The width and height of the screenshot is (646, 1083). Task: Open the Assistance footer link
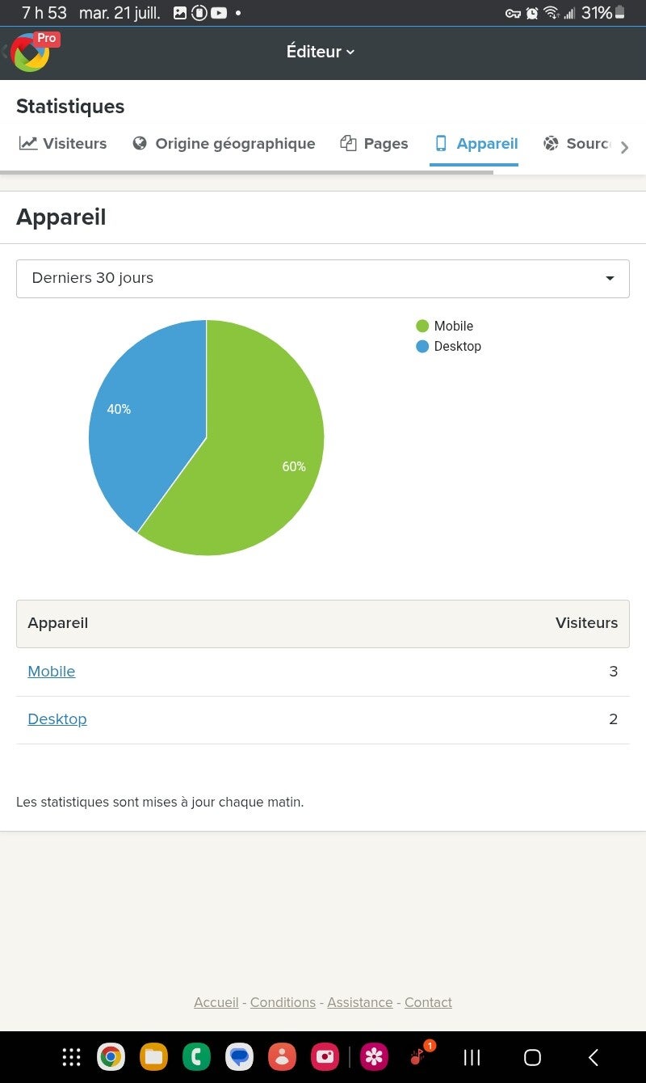(x=360, y=1002)
